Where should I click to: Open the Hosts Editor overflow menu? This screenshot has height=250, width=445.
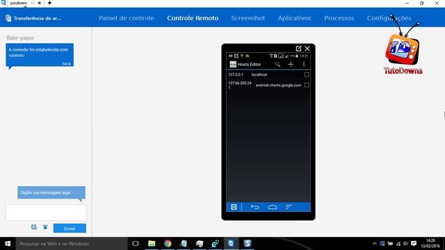(x=304, y=65)
